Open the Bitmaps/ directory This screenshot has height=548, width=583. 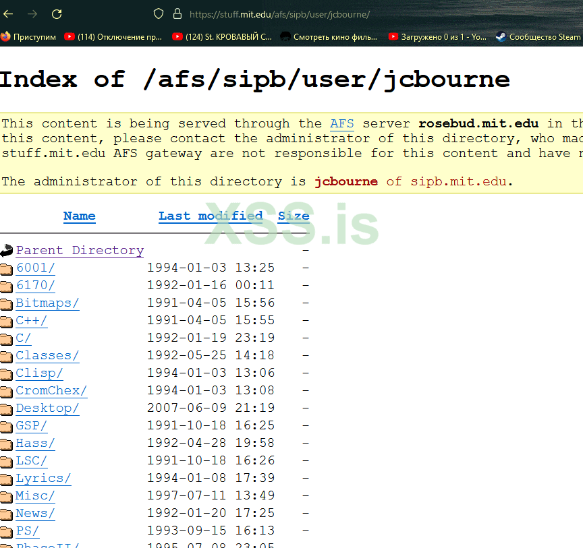(47, 303)
